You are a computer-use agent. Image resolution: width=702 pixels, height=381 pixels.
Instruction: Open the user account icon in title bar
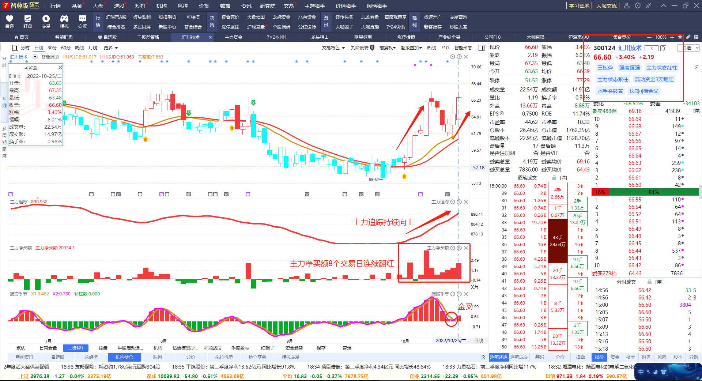pyautogui.click(x=627, y=5)
